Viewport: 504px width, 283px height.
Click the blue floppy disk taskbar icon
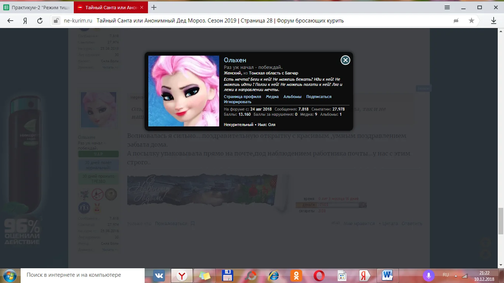(x=228, y=275)
